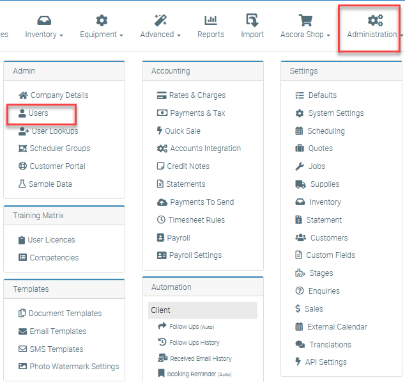The width and height of the screenshot is (405, 382).
Task: Click the Quick Sale lightning bolt icon
Action: coord(160,131)
